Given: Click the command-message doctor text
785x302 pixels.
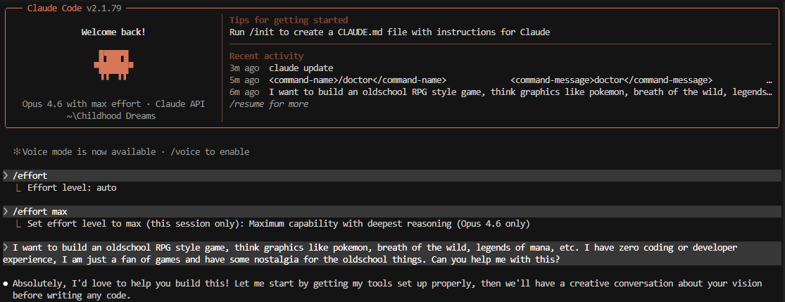Looking at the screenshot, I should 611,80.
